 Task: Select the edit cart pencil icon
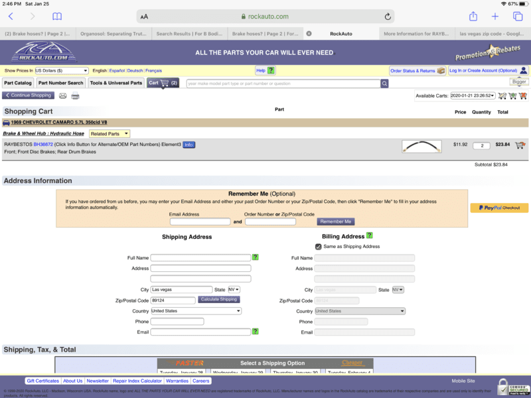tap(502, 96)
